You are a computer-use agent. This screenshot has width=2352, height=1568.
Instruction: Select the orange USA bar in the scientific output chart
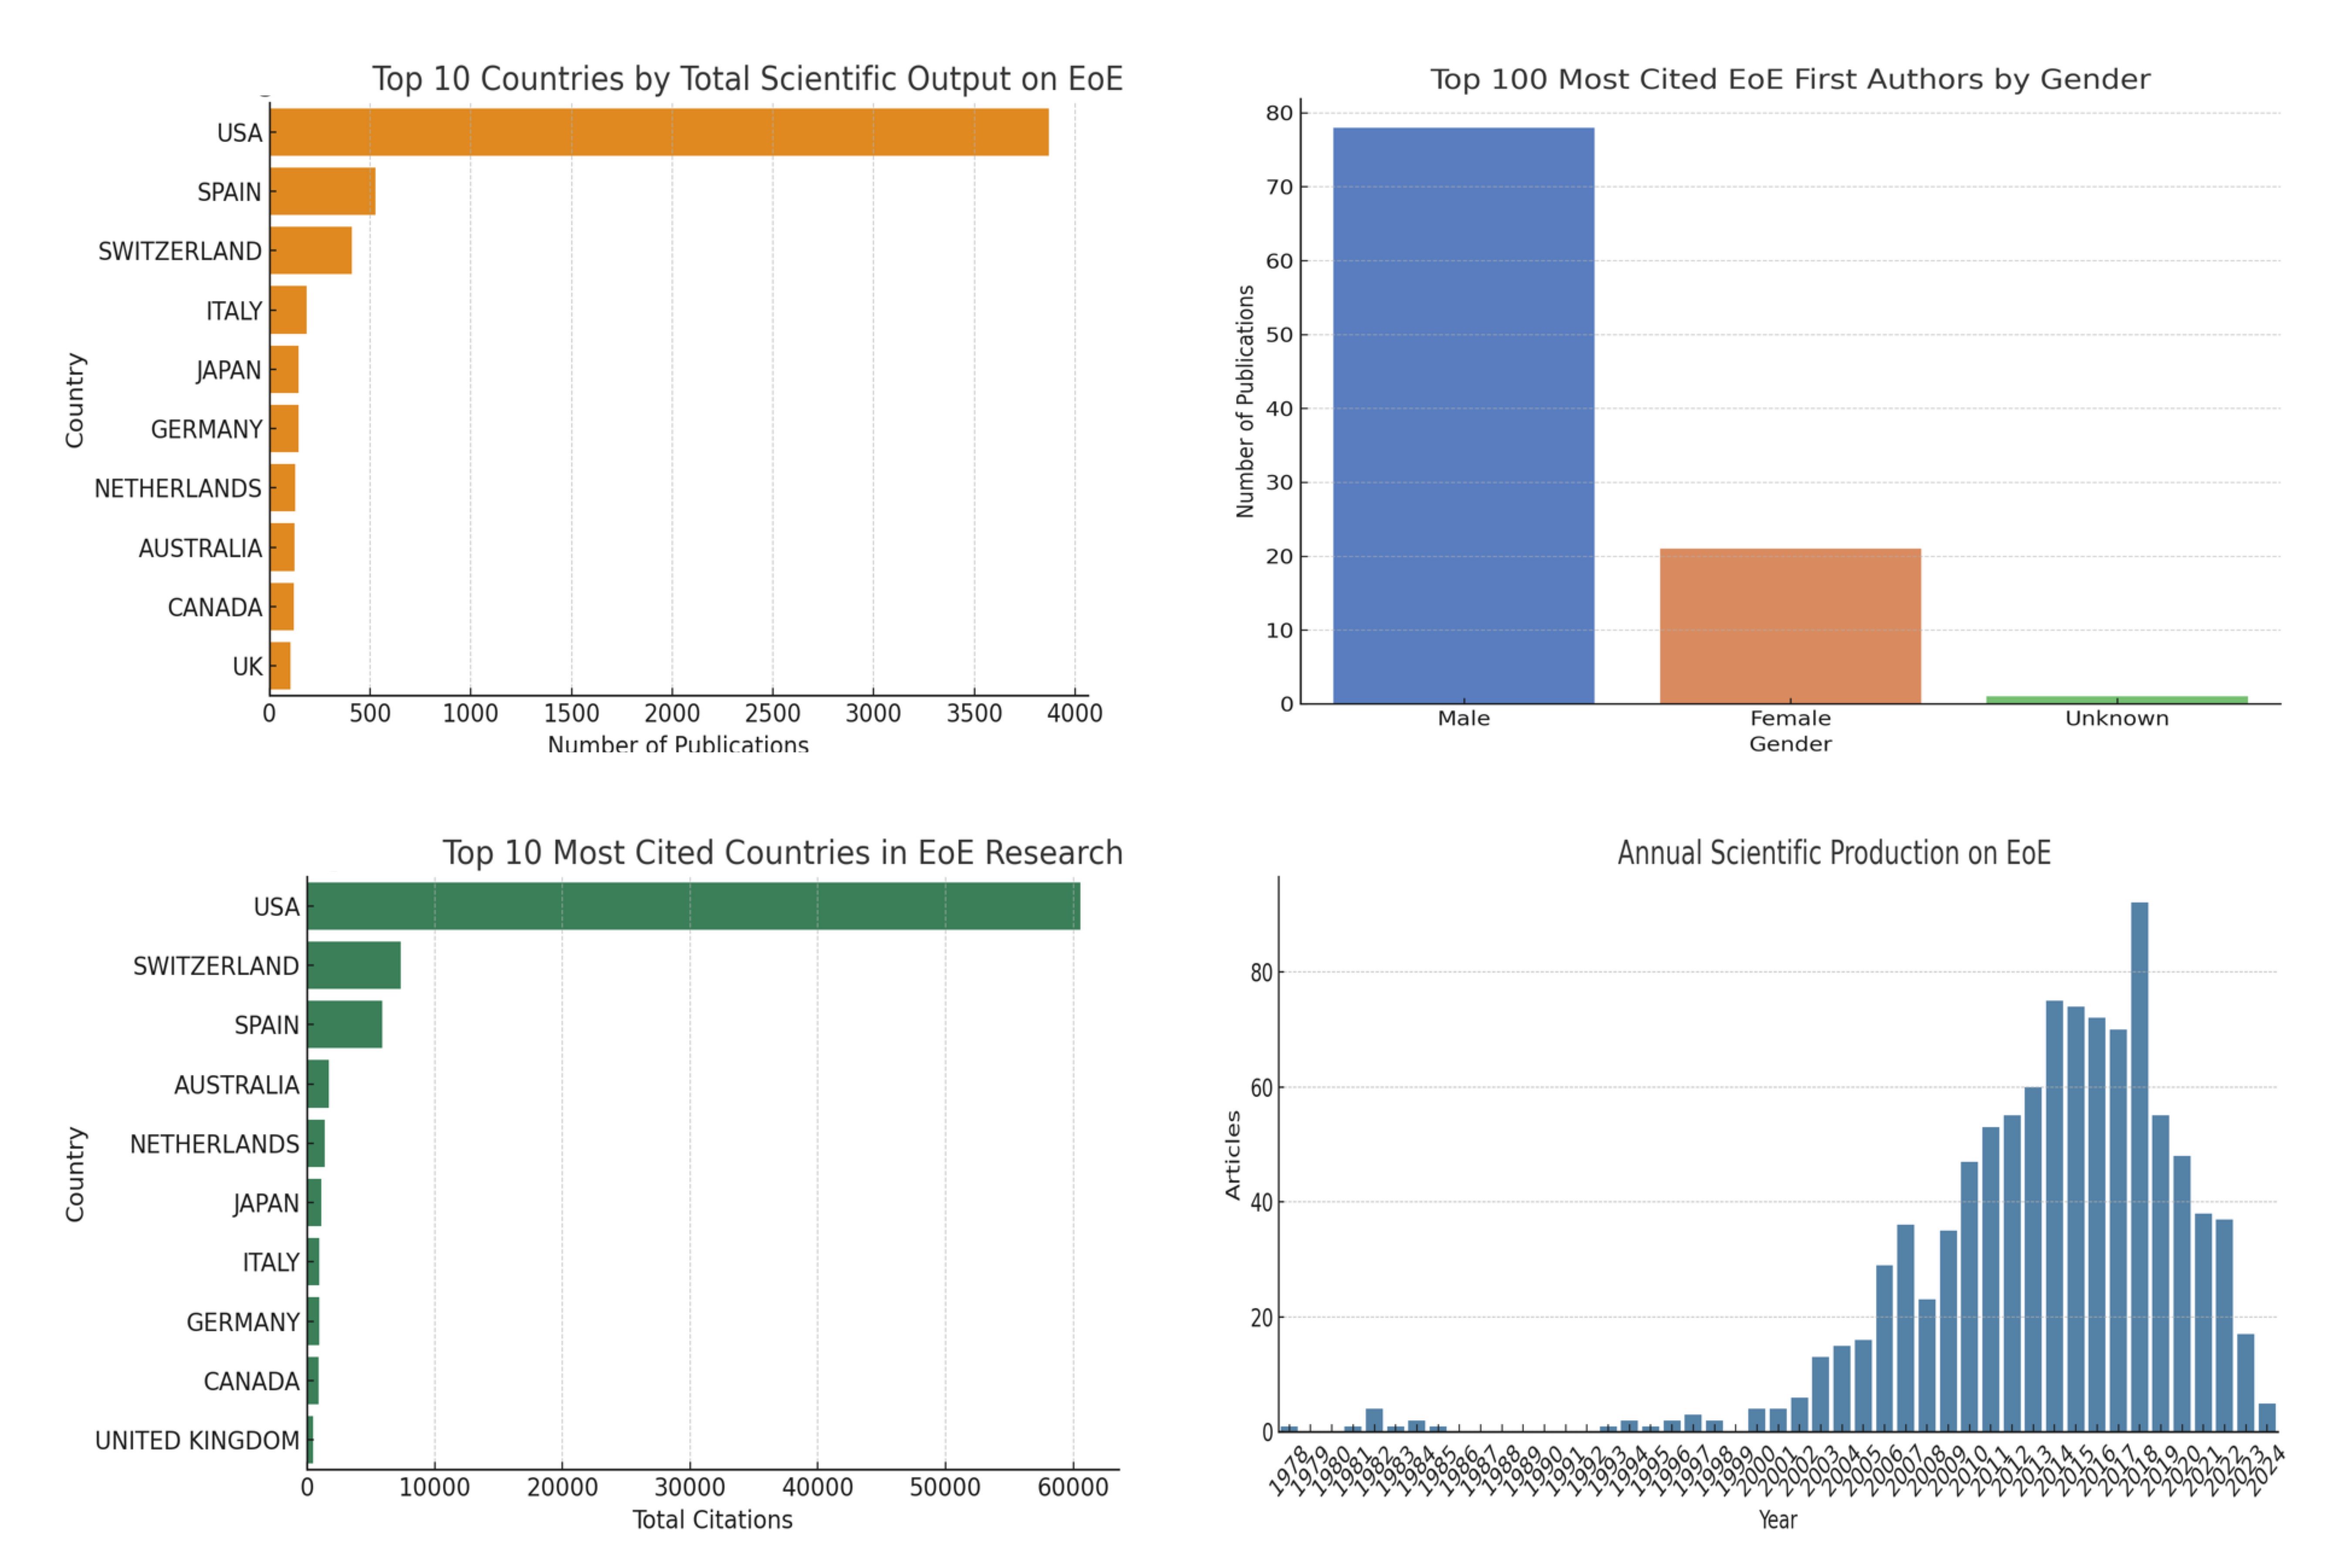coord(659,132)
